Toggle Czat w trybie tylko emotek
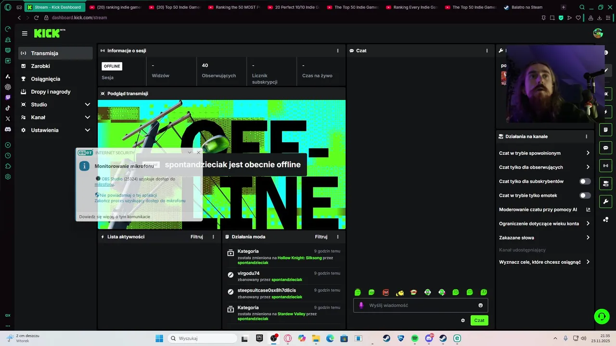This screenshot has height=346, width=616. [x=585, y=196]
